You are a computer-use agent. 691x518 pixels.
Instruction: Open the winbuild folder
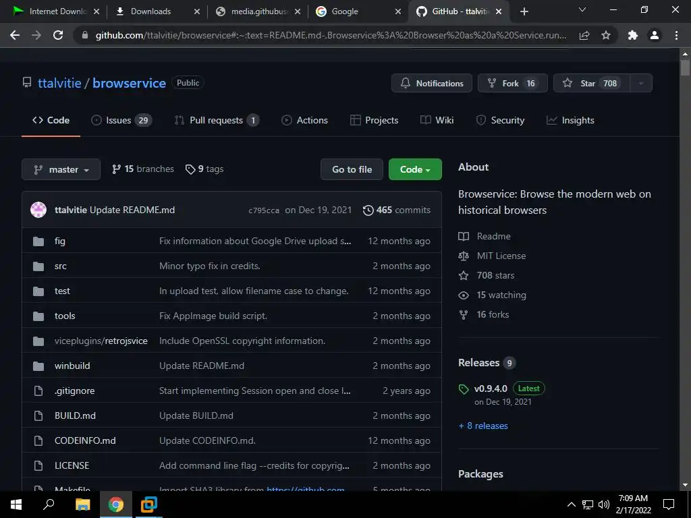click(72, 366)
